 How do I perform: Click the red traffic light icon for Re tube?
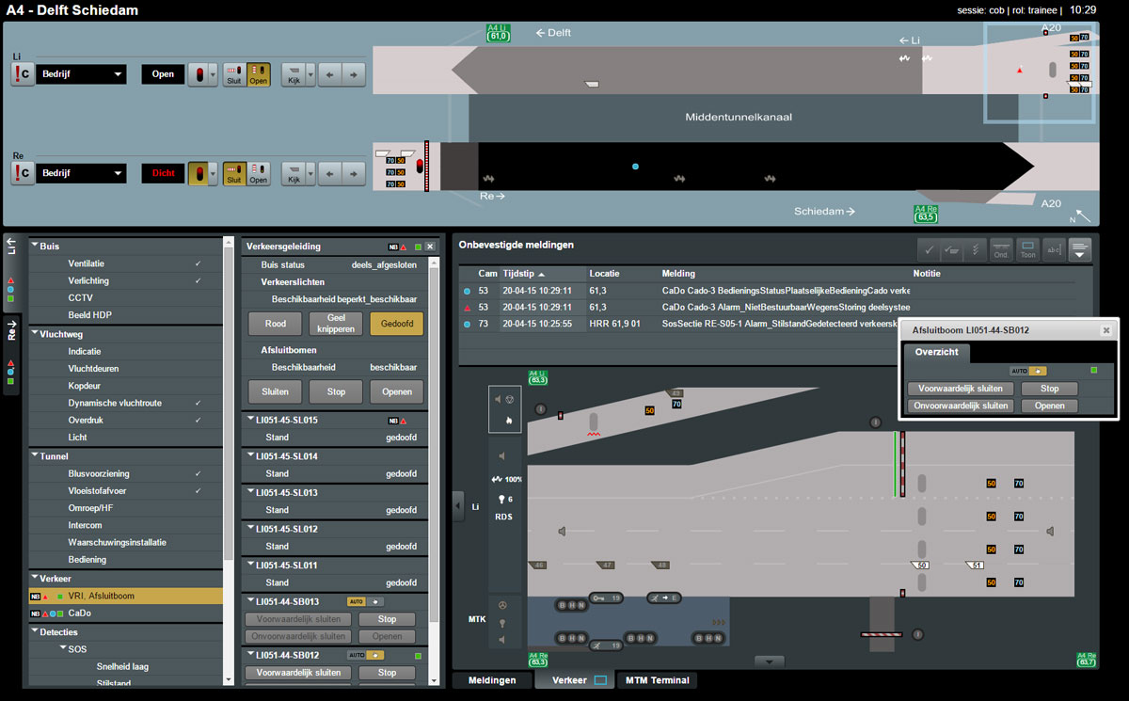click(198, 174)
